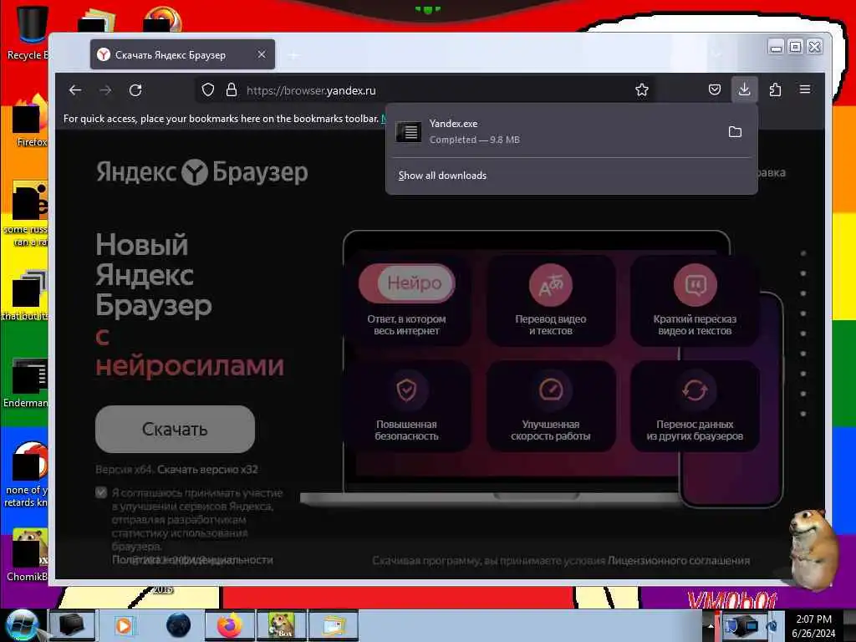Click the Перевод видео и текстов icon
This screenshot has height=642, width=856.
pyautogui.click(x=550, y=285)
